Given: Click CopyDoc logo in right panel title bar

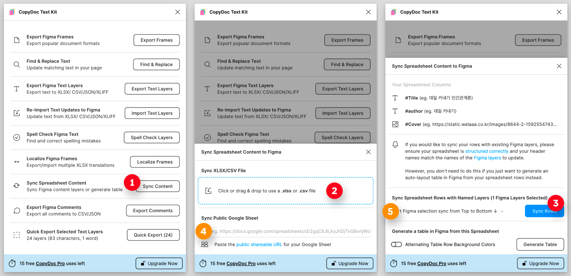Looking at the screenshot, I should (393, 12).
